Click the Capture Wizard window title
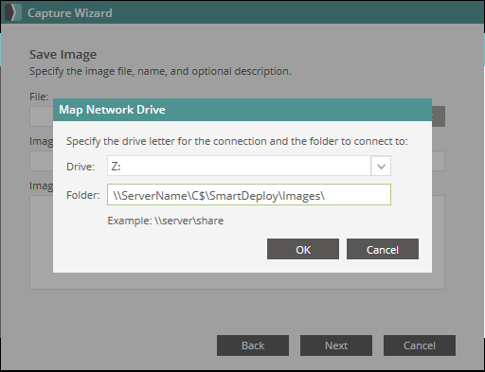Screen dimensions: 485x372 coord(70,13)
